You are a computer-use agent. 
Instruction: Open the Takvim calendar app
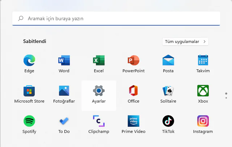[203, 60]
